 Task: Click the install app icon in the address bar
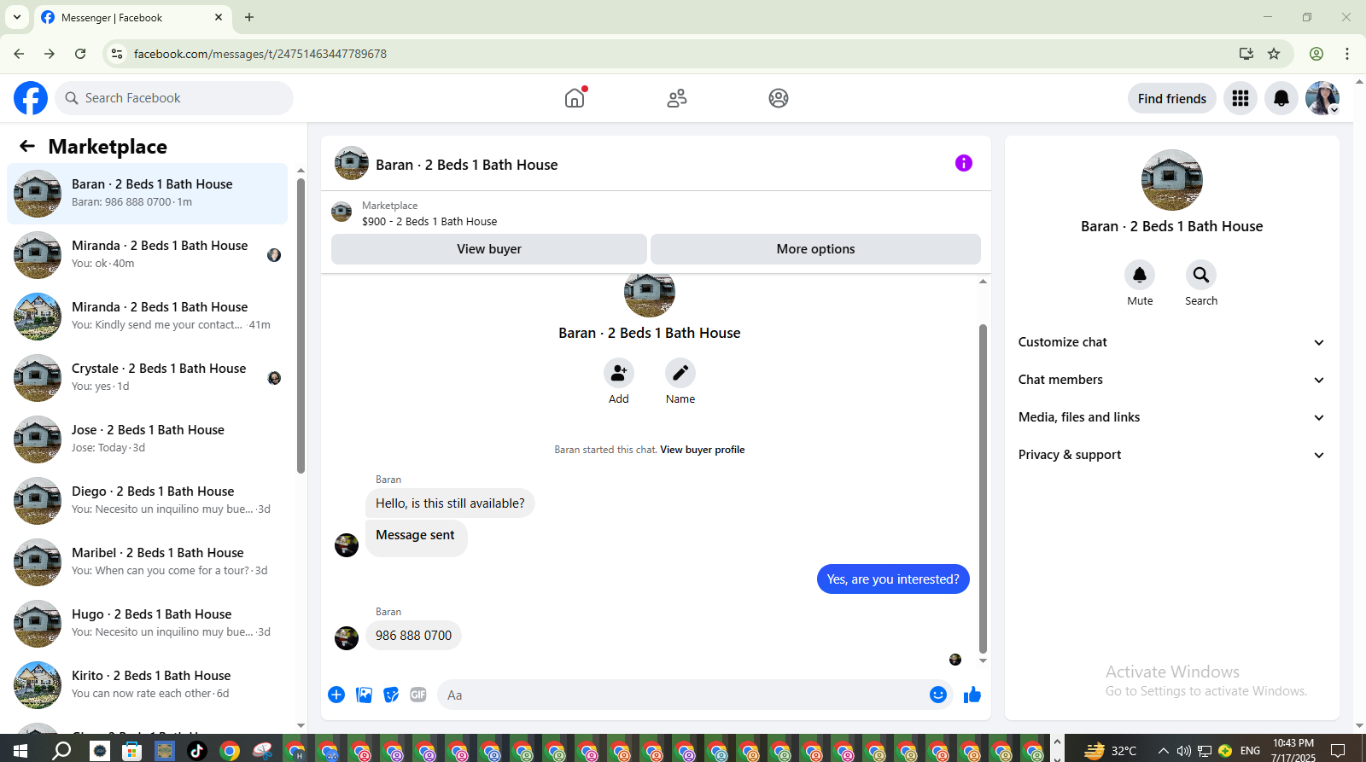[x=1246, y=54]
